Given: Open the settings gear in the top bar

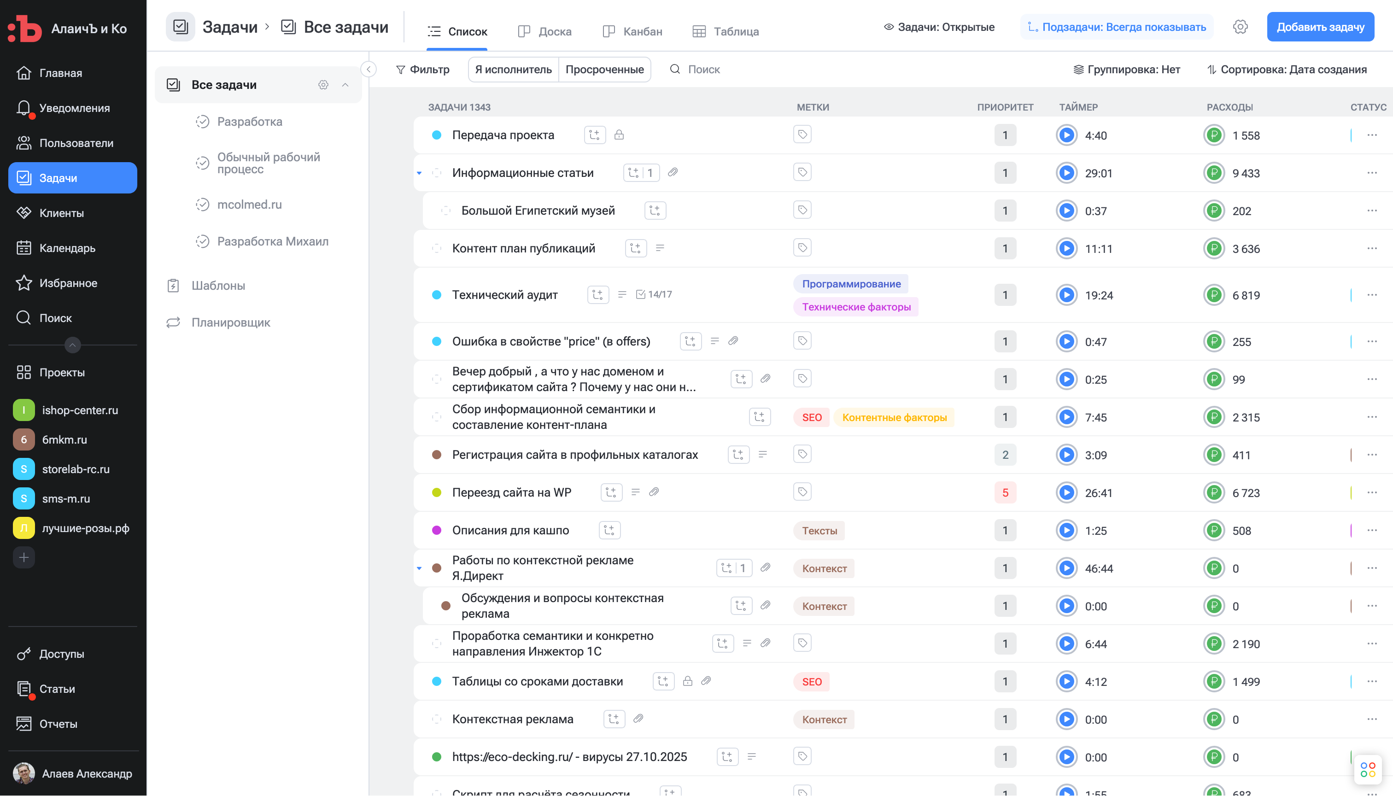Looking at the screenshot, I should [1240, 27].
